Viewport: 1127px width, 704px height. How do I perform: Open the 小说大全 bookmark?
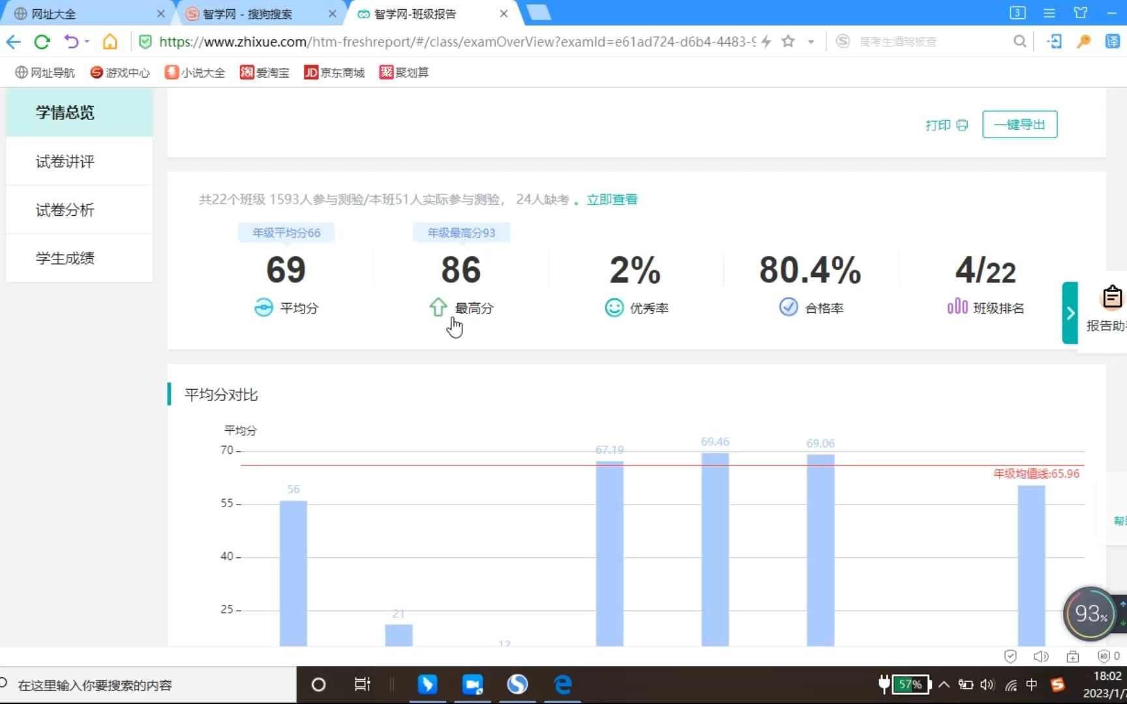[x=195, y=72]
